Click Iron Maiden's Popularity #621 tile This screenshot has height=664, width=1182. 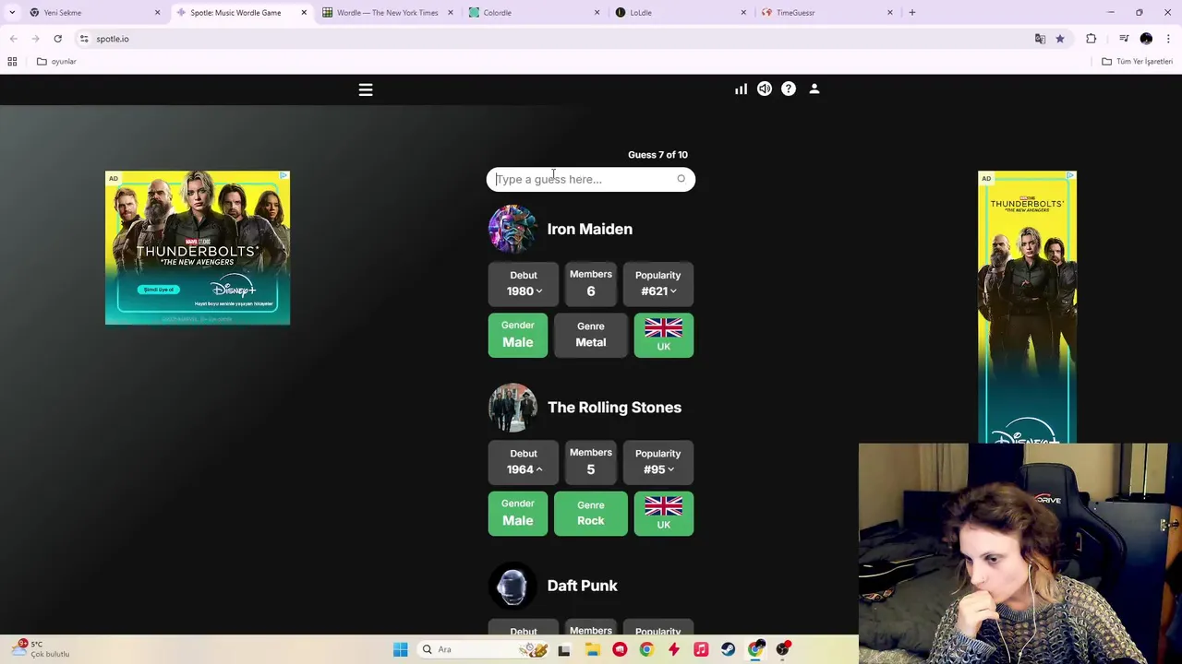tap(657, 283)
